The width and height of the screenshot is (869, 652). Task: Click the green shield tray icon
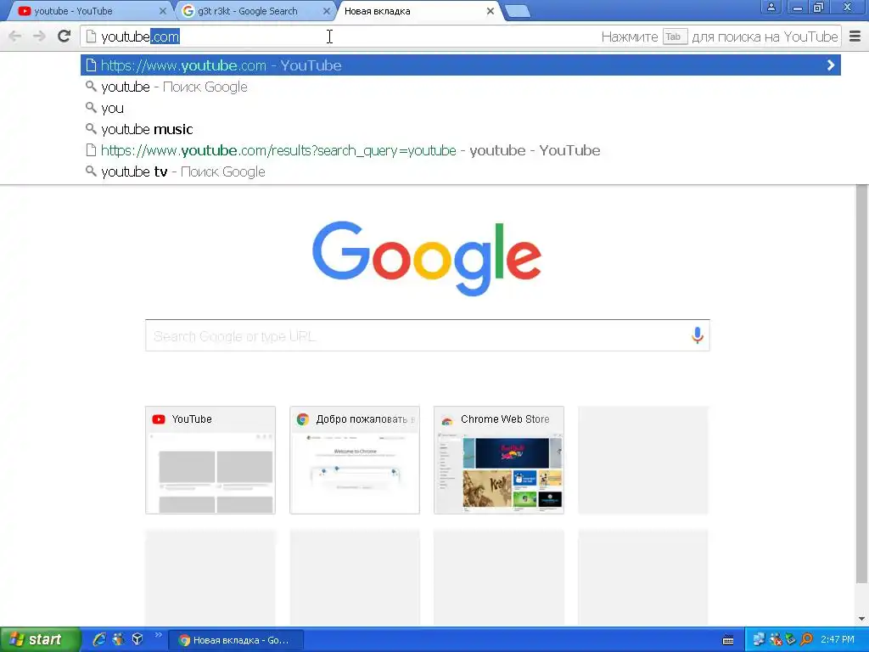click(x=791, y=640)
